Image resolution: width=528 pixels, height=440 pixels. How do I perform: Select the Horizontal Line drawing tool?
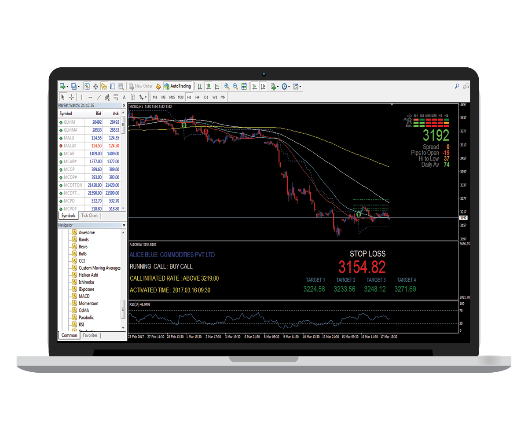(x=90, y=97)
